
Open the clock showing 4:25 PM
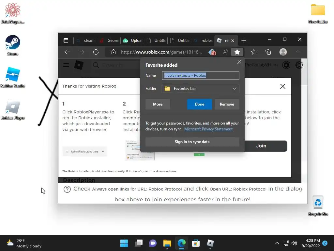click(x=311, y=243)
